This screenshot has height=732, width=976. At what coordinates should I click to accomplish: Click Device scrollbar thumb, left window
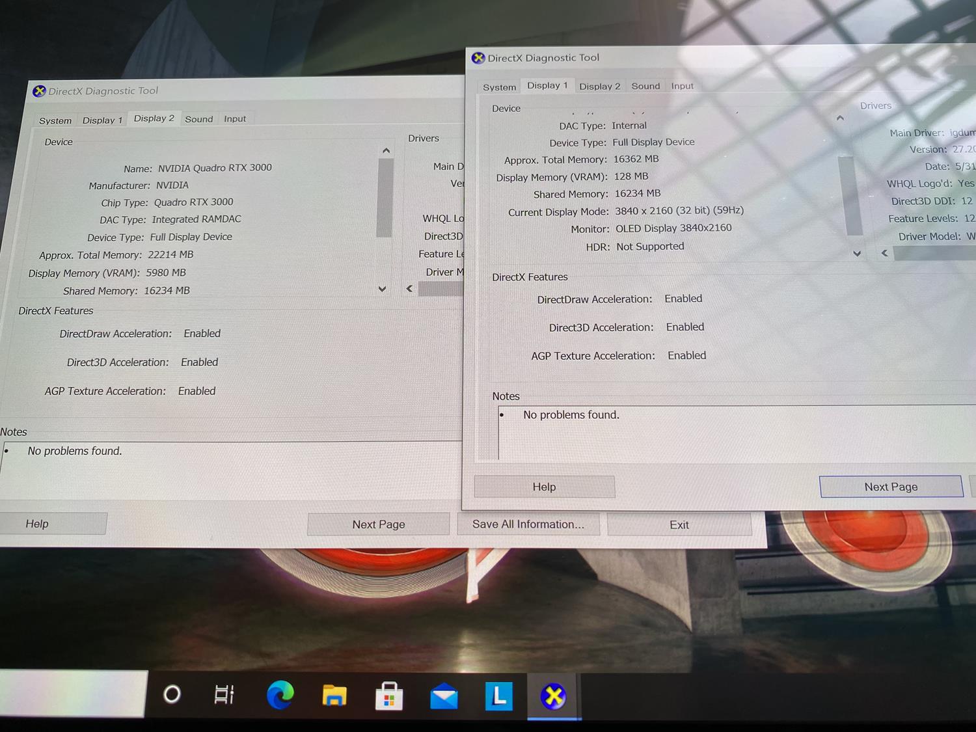(385, 198)
